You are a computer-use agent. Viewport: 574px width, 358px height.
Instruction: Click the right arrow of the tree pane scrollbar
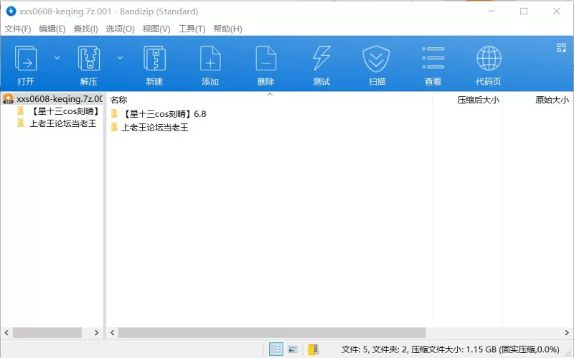coord(97,332)
